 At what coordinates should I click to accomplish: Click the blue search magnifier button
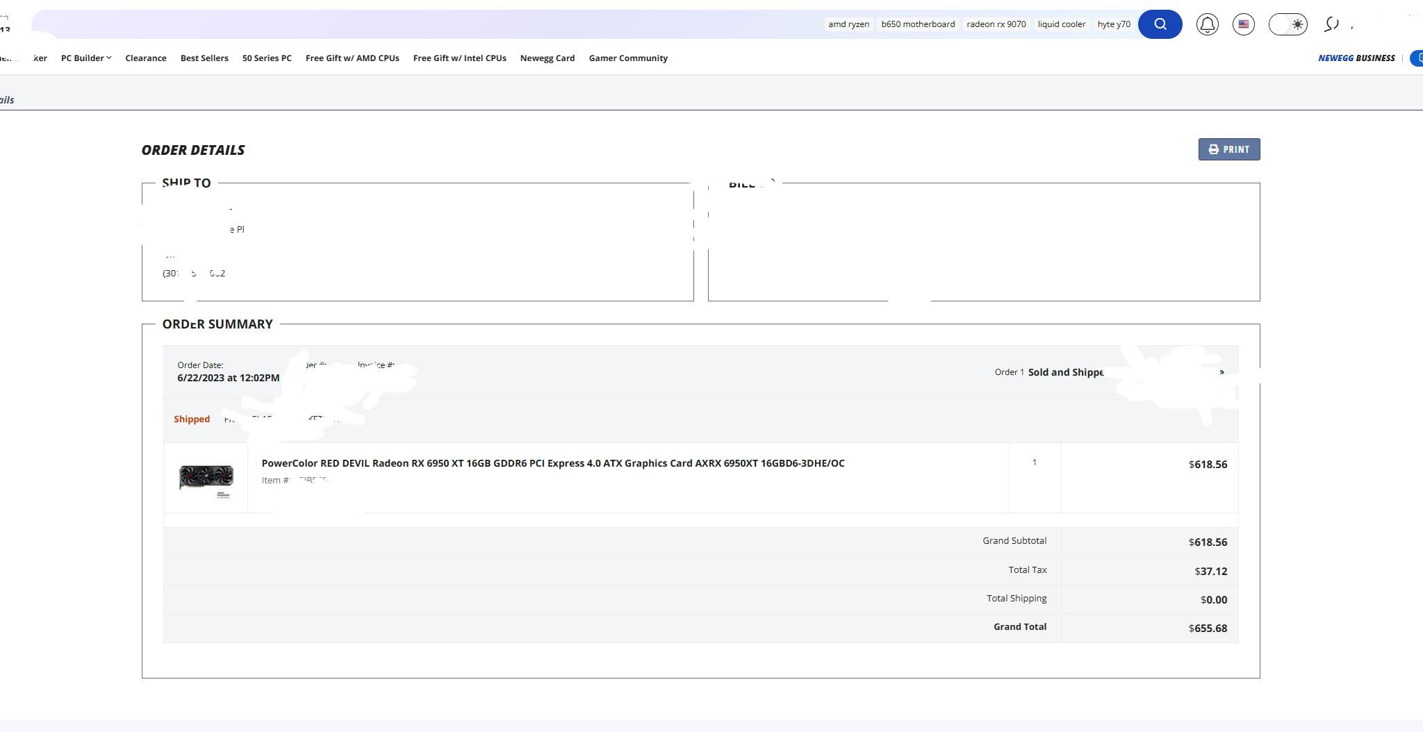[x=1160, y=24]
